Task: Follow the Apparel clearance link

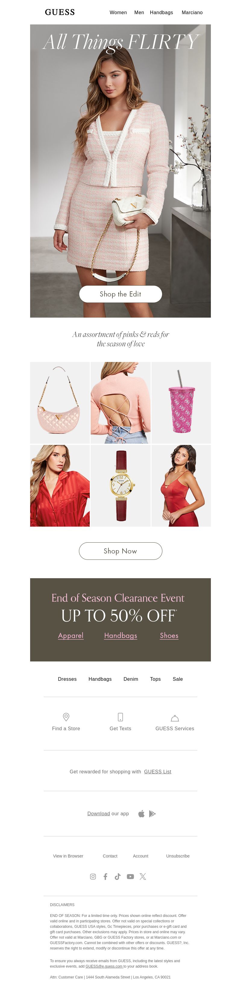Action: 71,636
